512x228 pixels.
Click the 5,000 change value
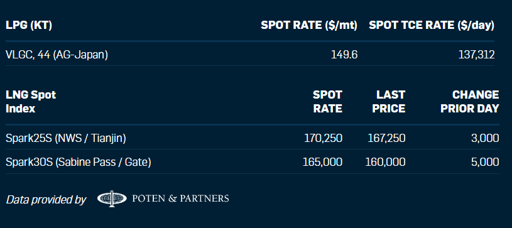point(485,161)
